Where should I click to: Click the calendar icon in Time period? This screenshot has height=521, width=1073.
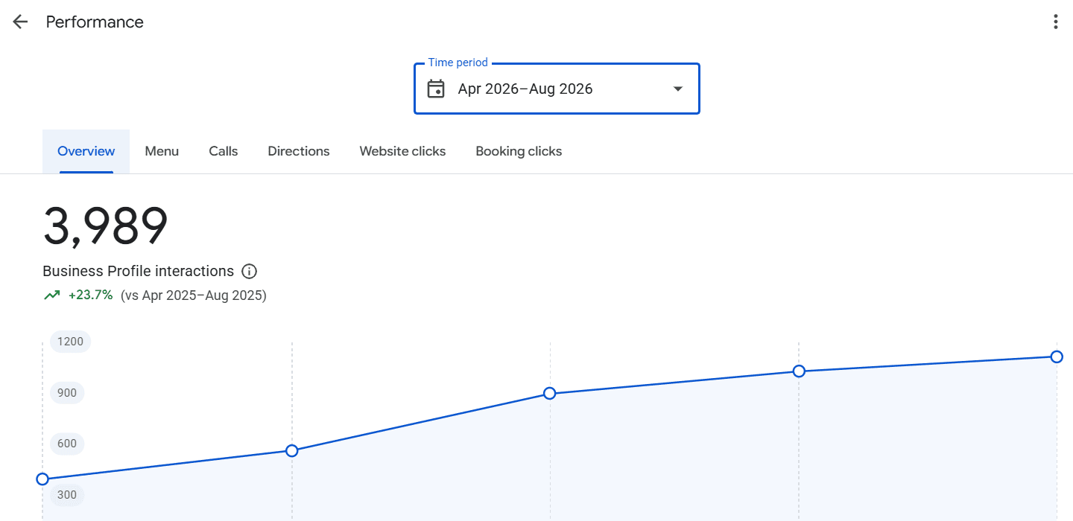[x=436, y=89]
